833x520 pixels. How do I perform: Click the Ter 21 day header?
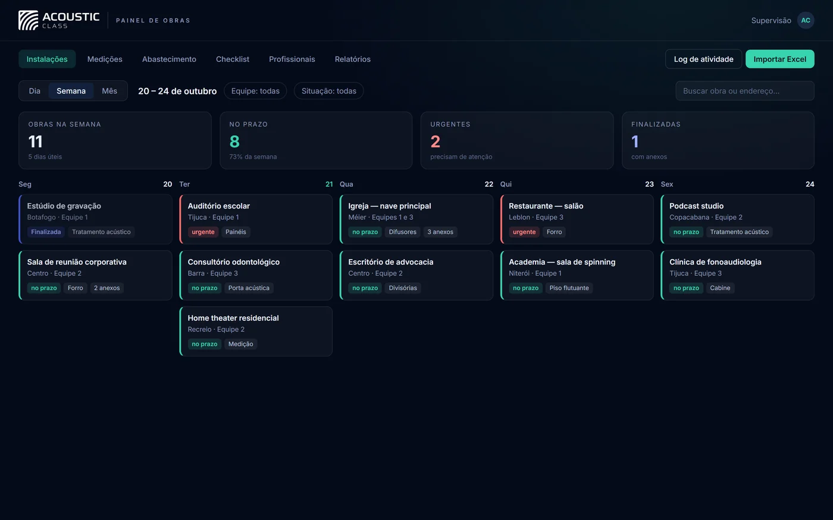click(x=256, y=184)
